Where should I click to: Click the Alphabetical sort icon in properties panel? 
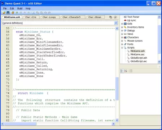point(126,71)
